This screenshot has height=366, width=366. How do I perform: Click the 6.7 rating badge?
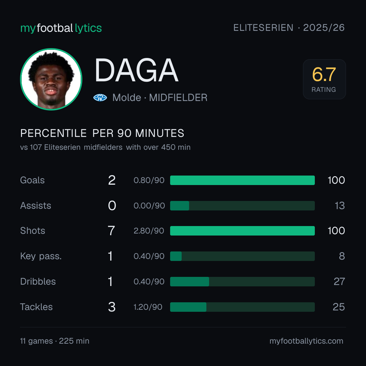coord(324,79)
